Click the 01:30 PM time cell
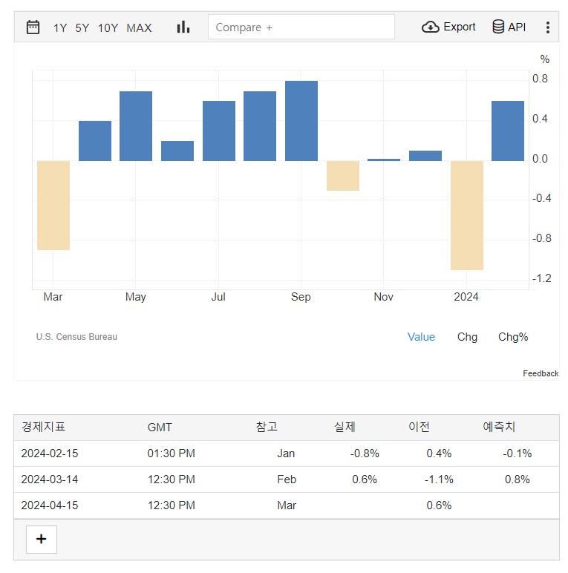The height and width of the screenshot is (573, 568). (x=171, y=454)
